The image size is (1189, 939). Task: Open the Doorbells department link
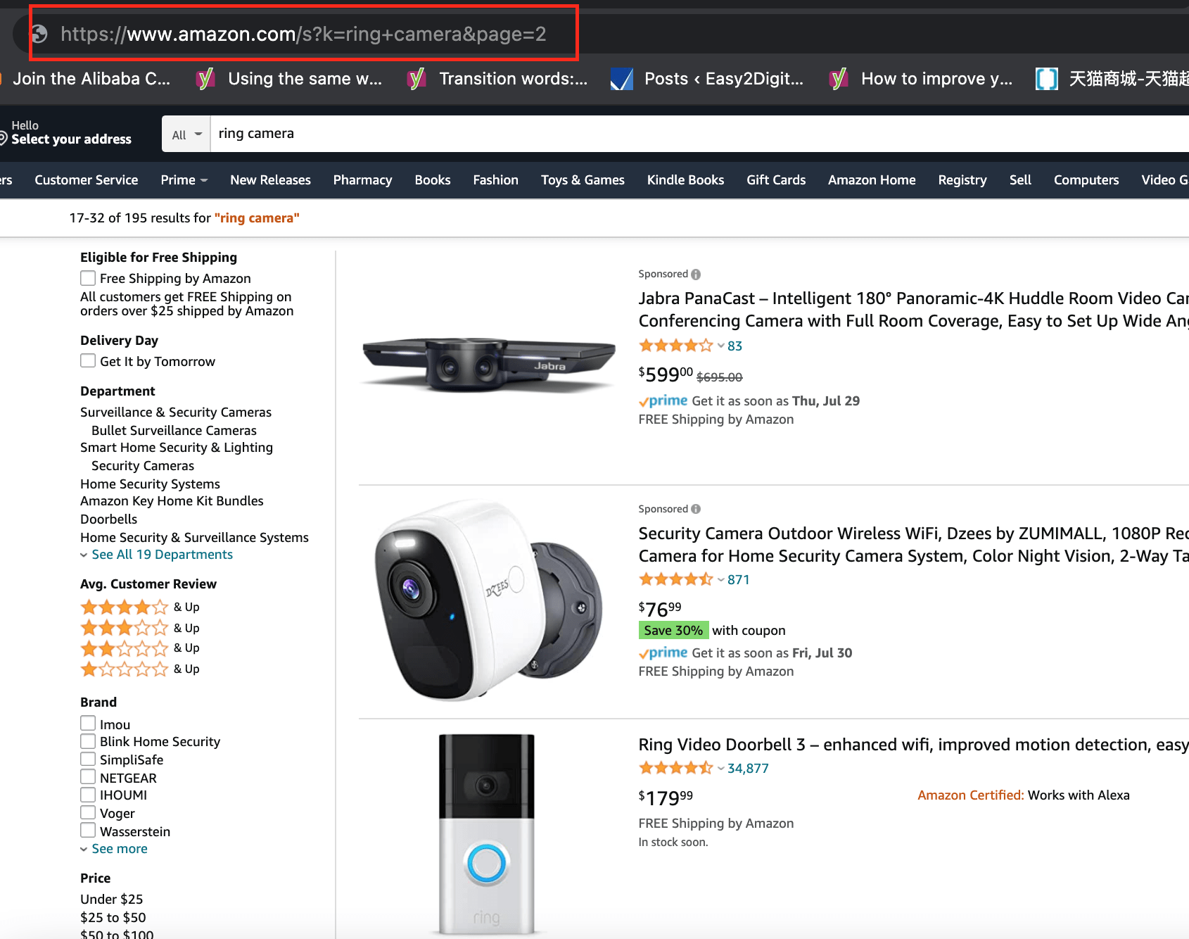click(109, 519)
